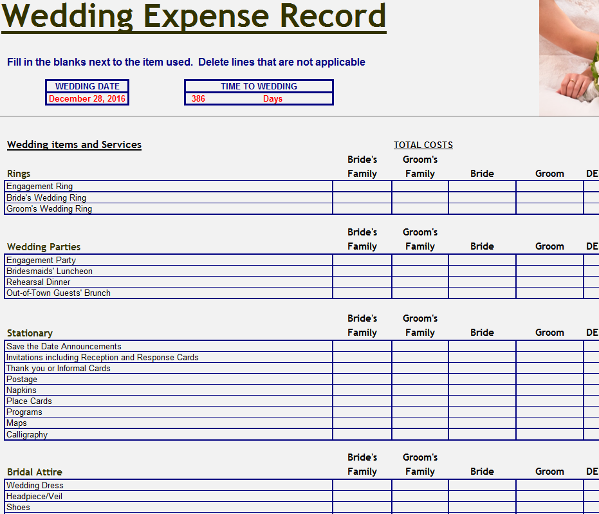Click the Wedding Dress cost cell under Bride
This screenshot has width=599, height=514.
pyautogui.click(x=481, y=485)
